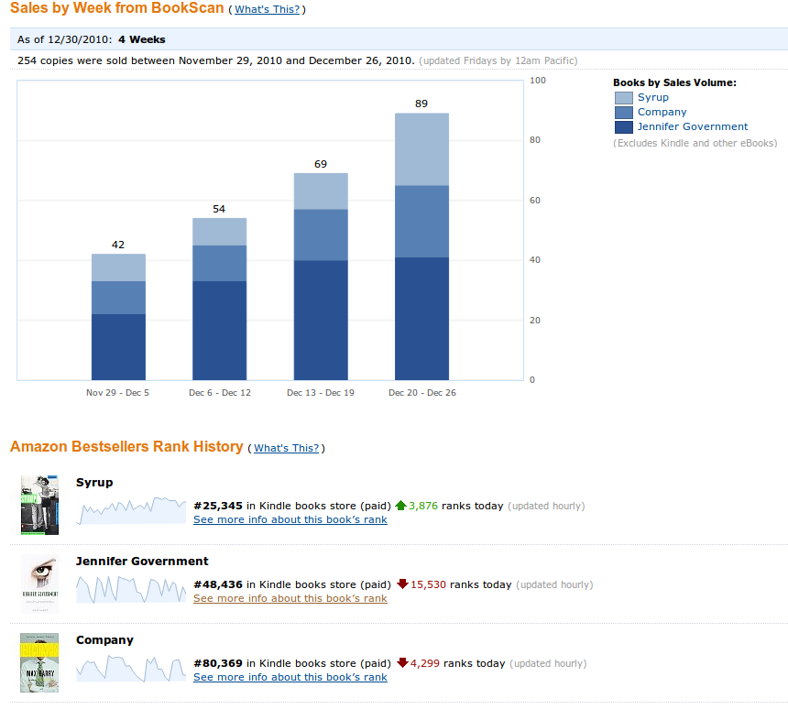Click the '69' bar total label
The width and height of the screenshot is (788, 720).
[x=321, y=164]
